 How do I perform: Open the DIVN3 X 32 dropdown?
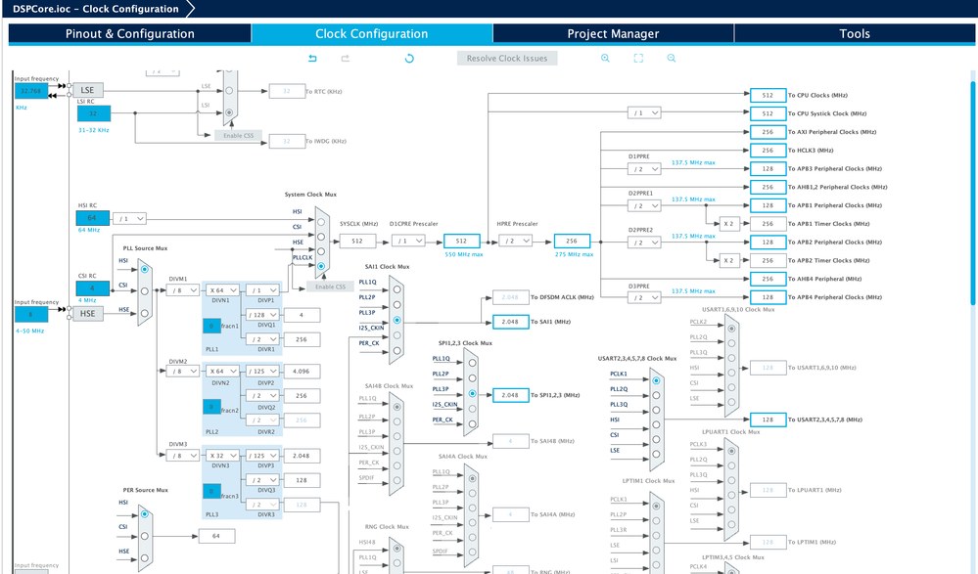(x=222, y=456)
